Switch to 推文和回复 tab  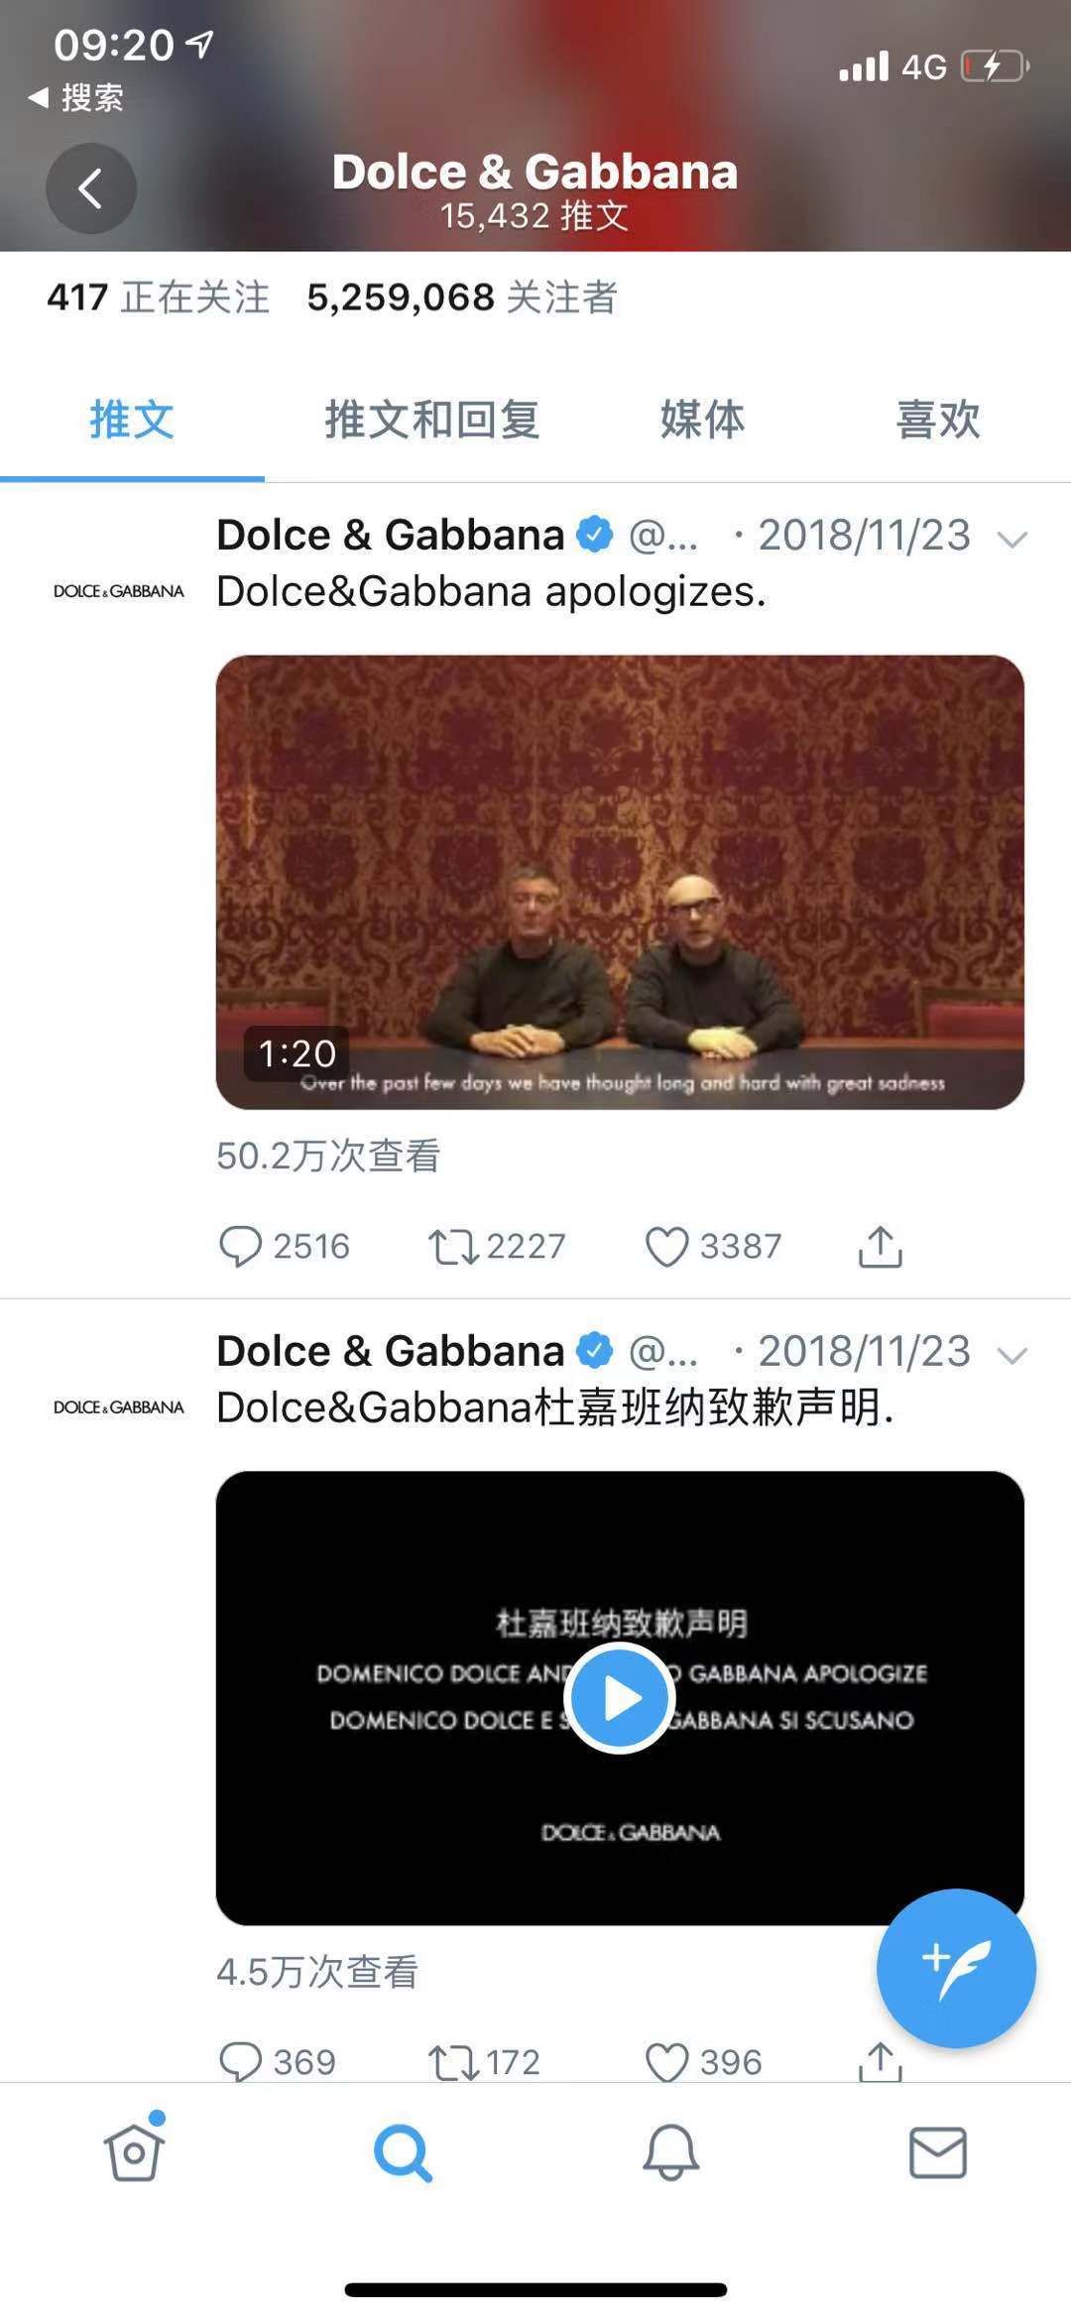click(x=432, y=420)
